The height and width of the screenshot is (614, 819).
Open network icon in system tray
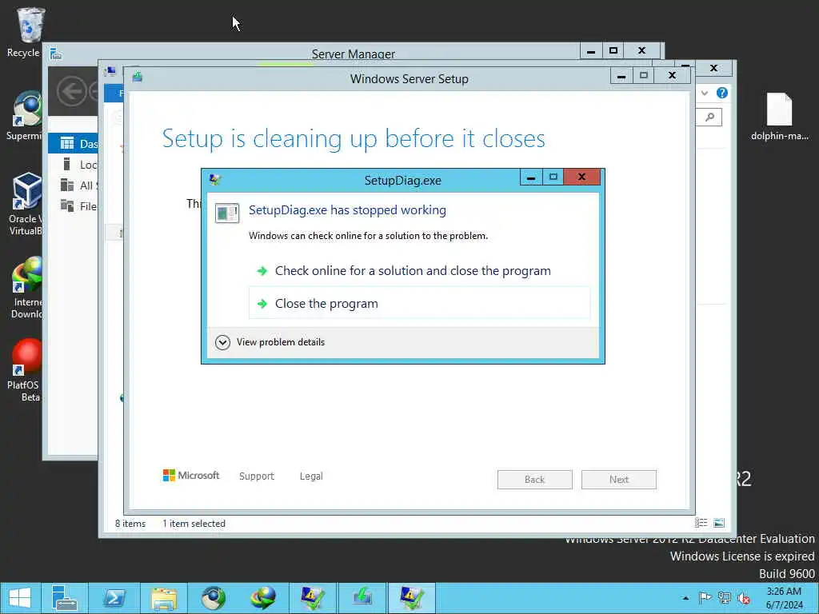[x=724, y=598]
